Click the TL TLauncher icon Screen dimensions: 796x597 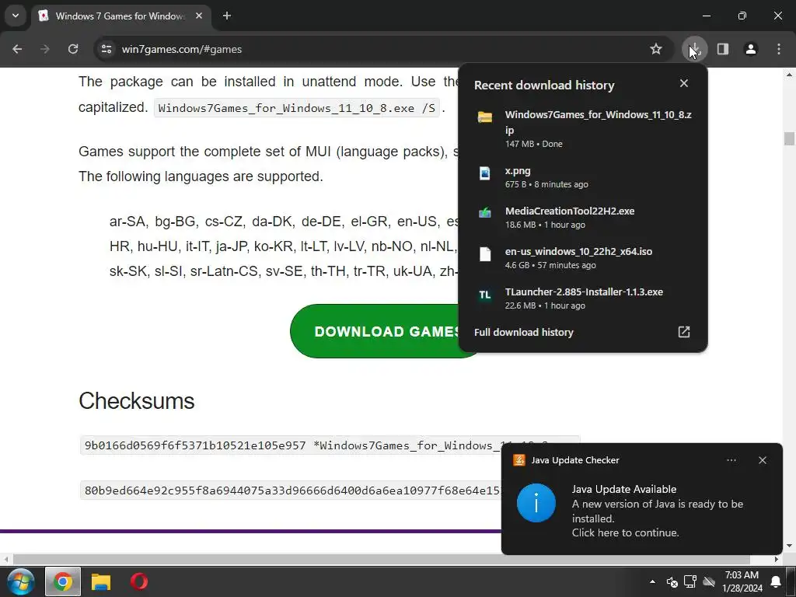485,295
